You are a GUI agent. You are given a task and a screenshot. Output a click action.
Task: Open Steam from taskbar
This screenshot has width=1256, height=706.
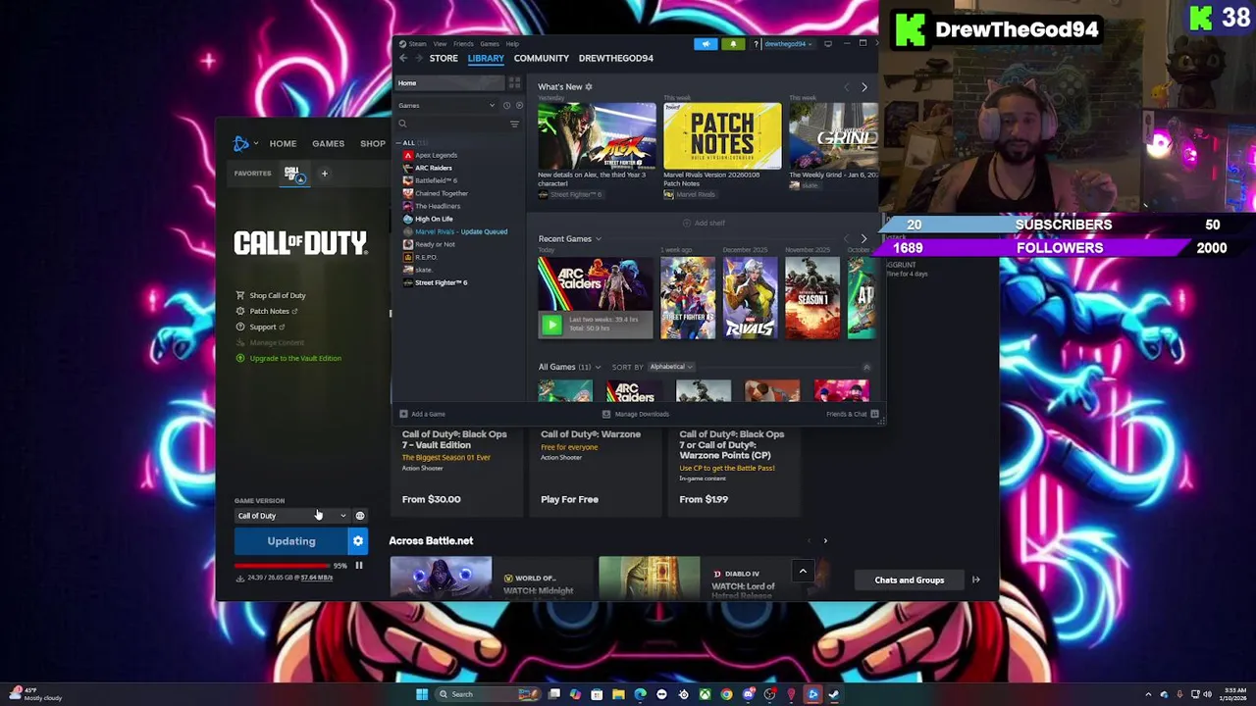pyautogui.click(x=834, y=694)
